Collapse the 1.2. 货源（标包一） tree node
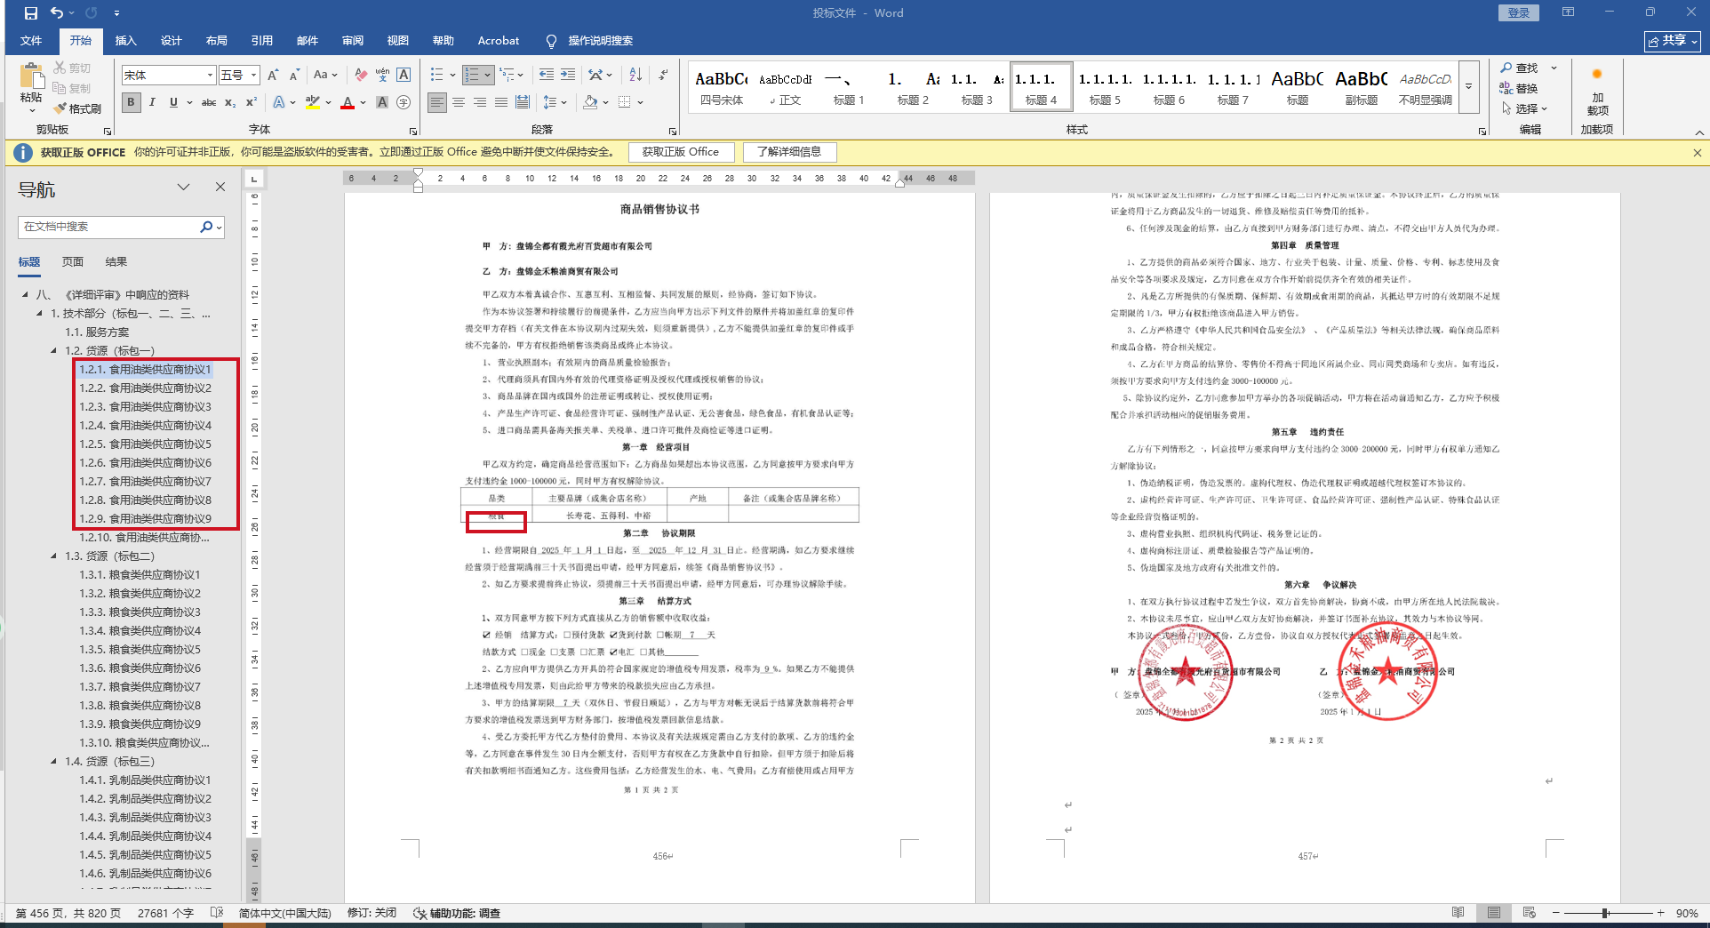 53,350
